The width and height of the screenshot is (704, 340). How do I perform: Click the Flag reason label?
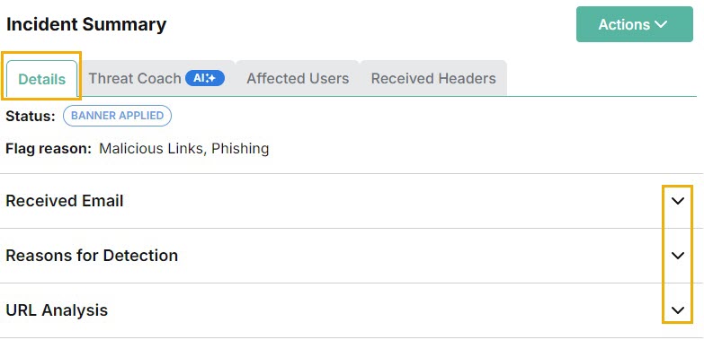pyautogui.click(x=49, y=148)
